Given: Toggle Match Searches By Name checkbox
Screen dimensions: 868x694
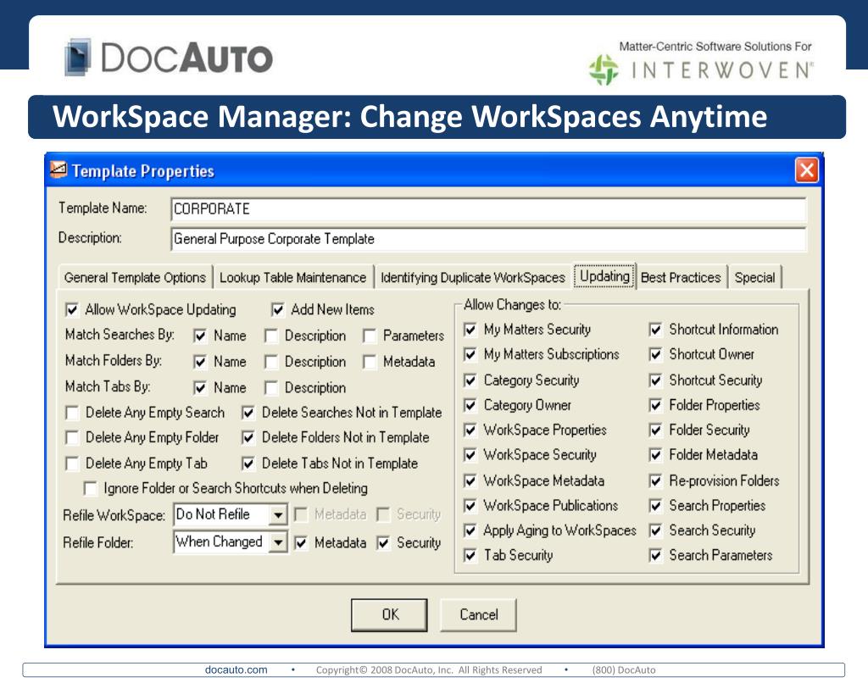Looking at the screenshot, I should [x=200, y=336].
